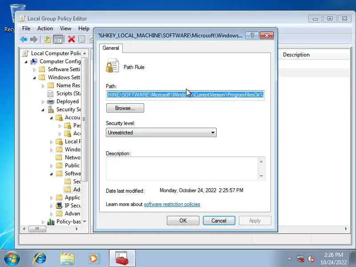Viewport: 356px width, 267px height.
Task: Click the Cancel button
Action: (x=219, y=220)
